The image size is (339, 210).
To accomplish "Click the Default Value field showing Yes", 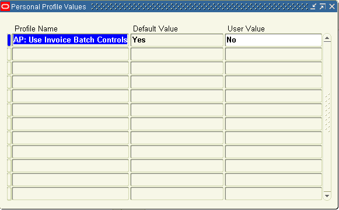I will 177,40.
